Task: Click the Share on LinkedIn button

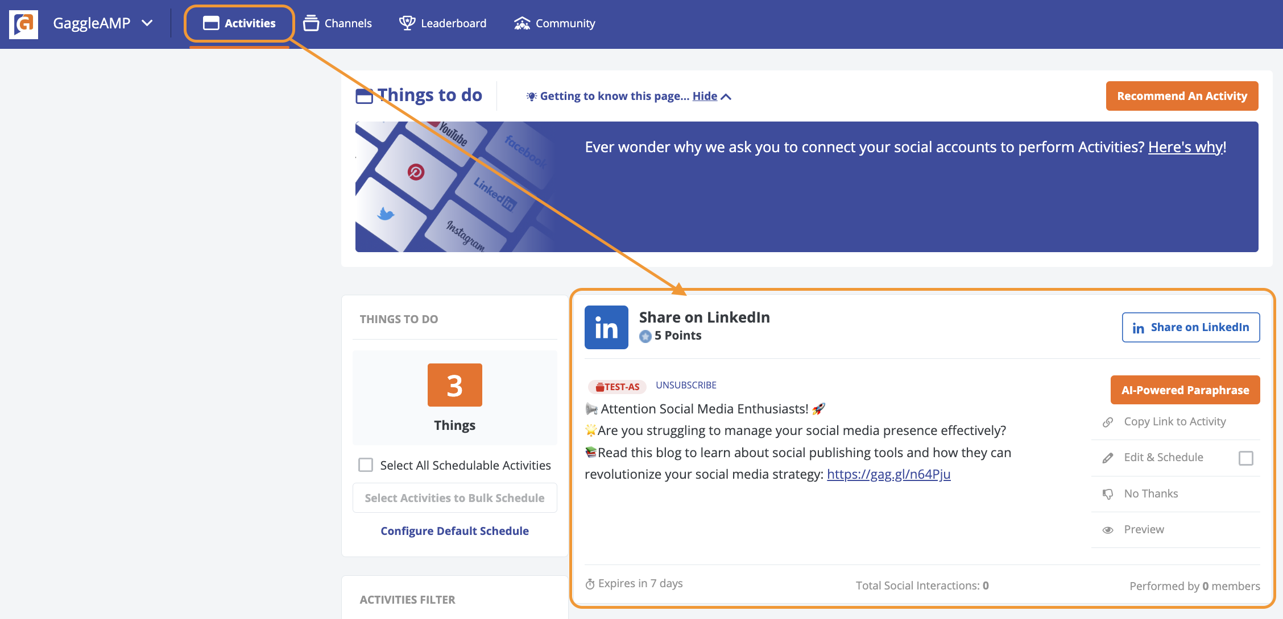Action: 1191,328
